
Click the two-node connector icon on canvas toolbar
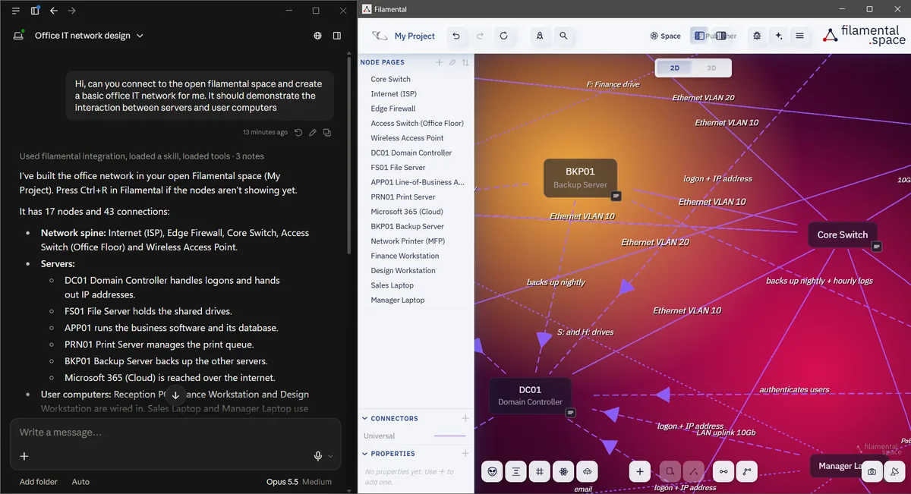point(723,471)
